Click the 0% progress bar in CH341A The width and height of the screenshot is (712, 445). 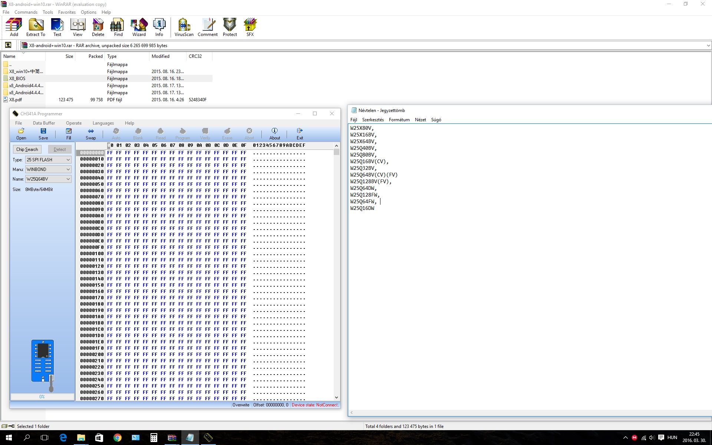[x=42, y=397]
